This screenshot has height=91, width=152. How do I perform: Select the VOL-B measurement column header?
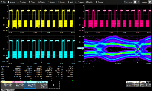click(61, 67)
